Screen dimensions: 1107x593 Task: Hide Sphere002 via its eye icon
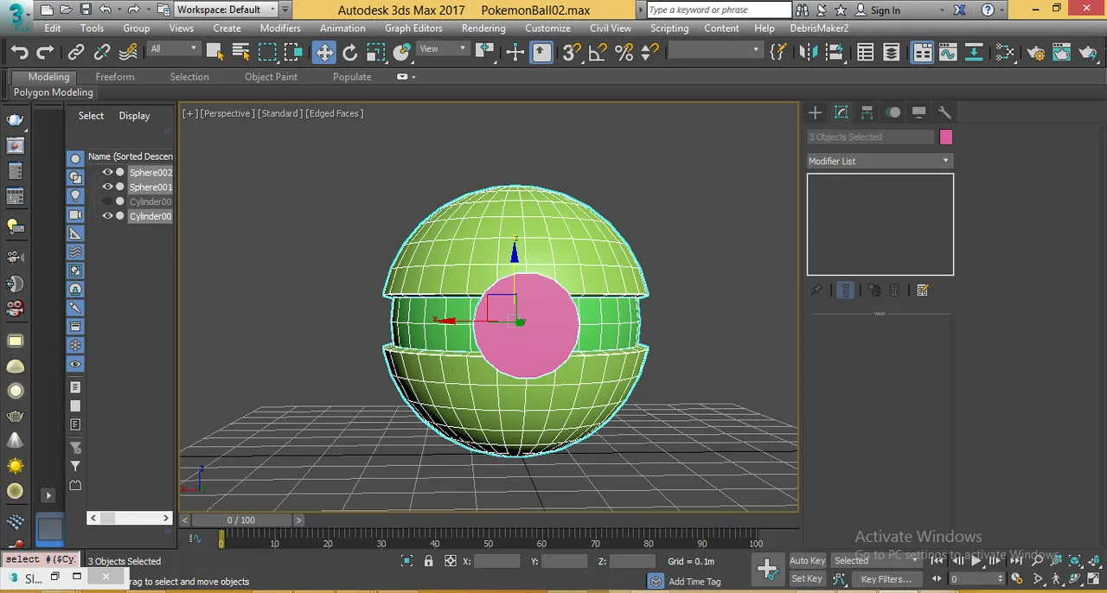[x=107, y=172]
